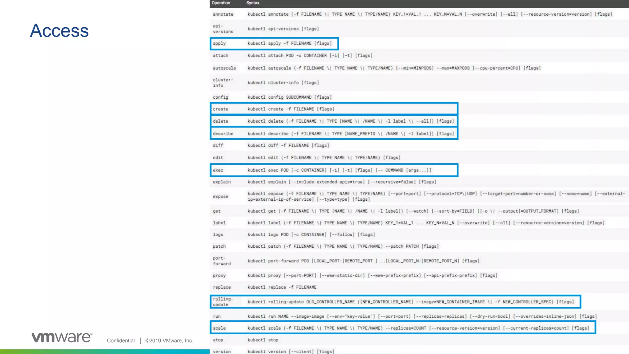Click the highlighted create command row
629x354 pixels.
click(x=334, y=109)
